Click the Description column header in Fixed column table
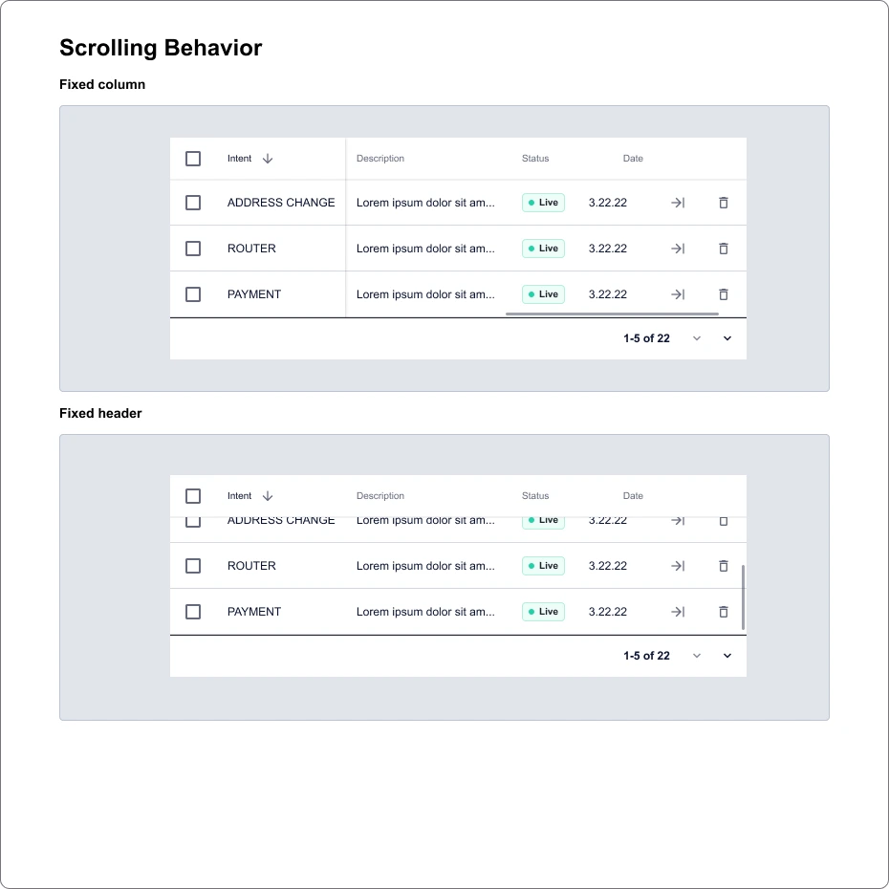This screenshot has width=889, height=889. click(x=380, y=159)
